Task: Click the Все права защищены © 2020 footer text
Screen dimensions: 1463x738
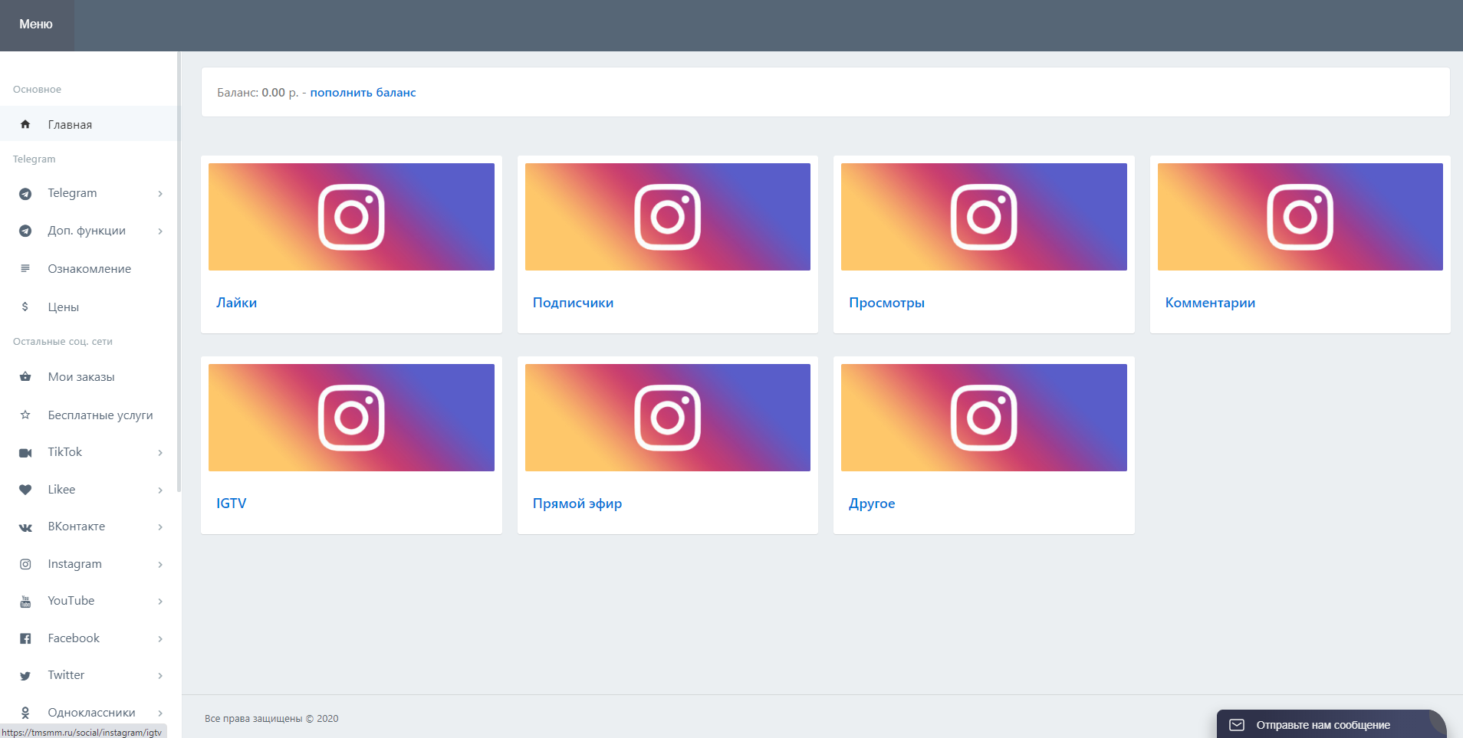Action: point(271,719)
